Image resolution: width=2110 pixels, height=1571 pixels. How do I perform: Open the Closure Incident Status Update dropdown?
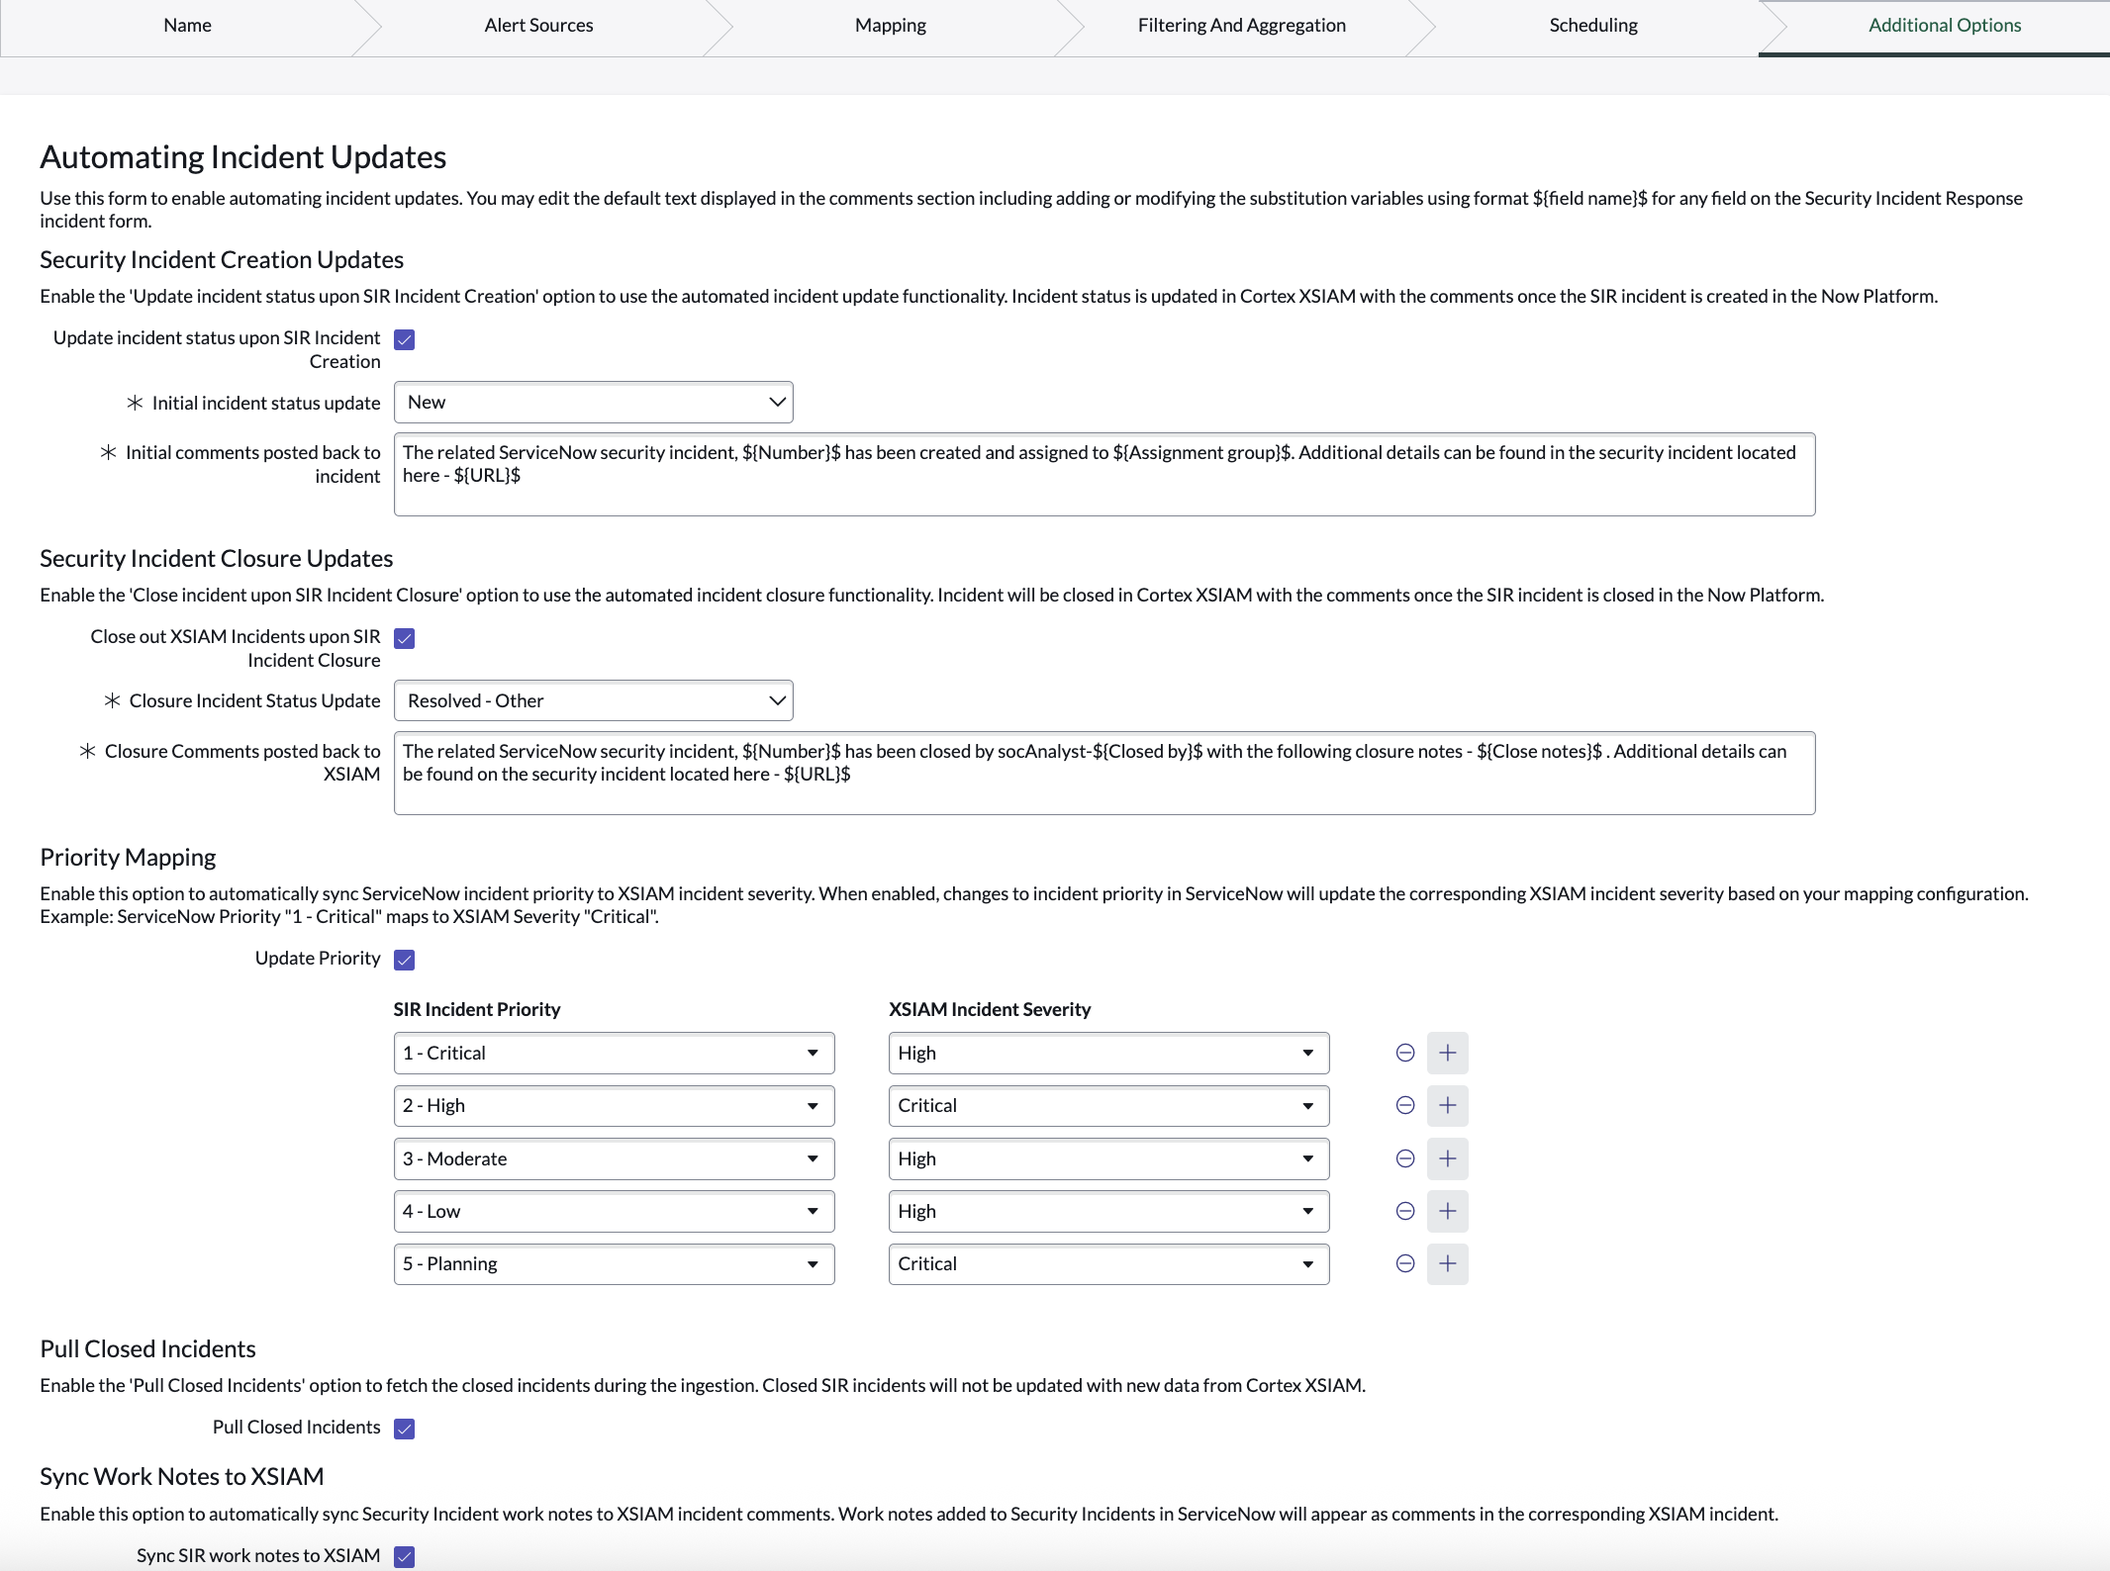(x=594, y=700)
